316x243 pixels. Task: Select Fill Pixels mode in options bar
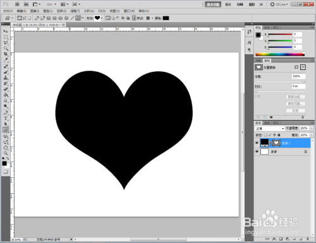(x=30, y=18)
